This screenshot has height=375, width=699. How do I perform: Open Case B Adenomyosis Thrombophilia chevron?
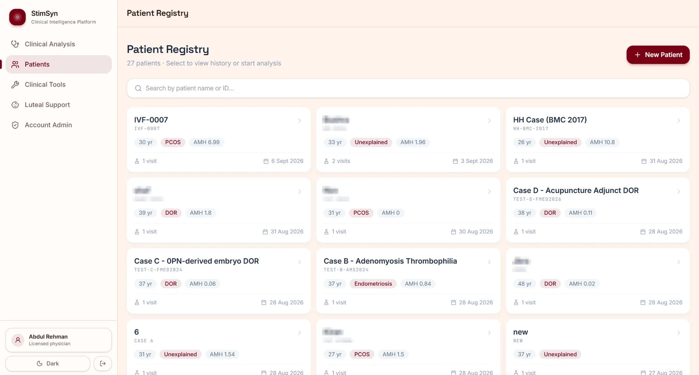(489, 262)
